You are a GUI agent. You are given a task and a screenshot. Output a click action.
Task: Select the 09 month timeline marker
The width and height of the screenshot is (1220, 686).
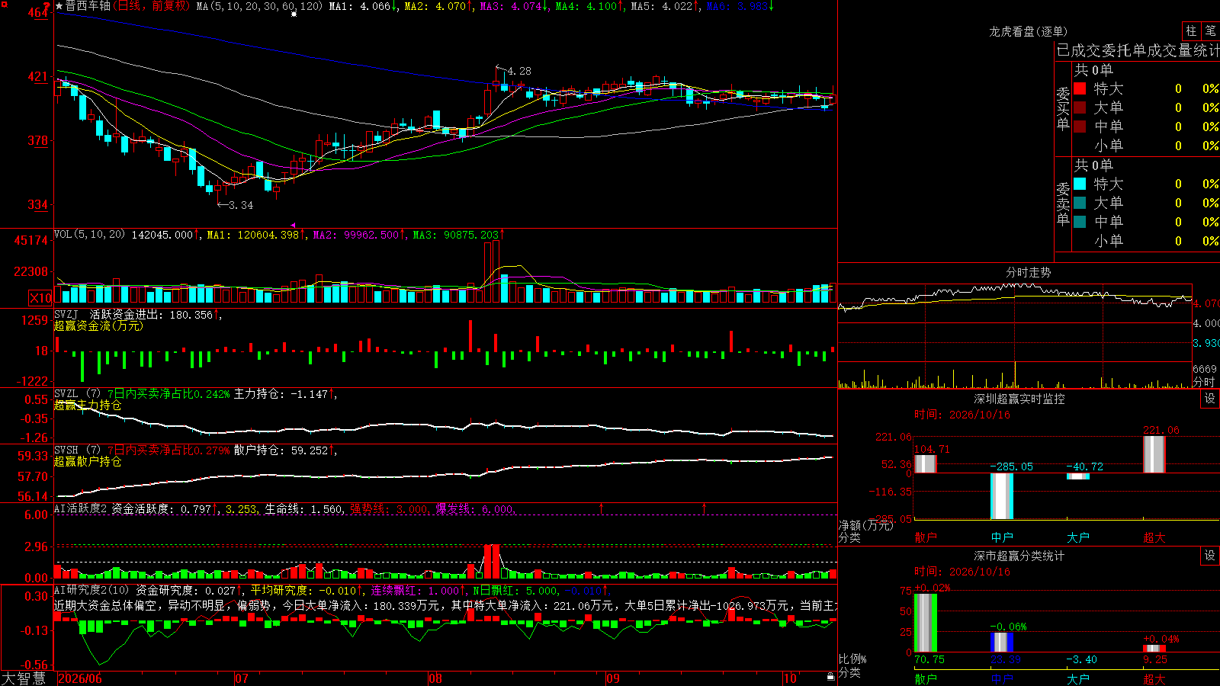click(613, 678)
